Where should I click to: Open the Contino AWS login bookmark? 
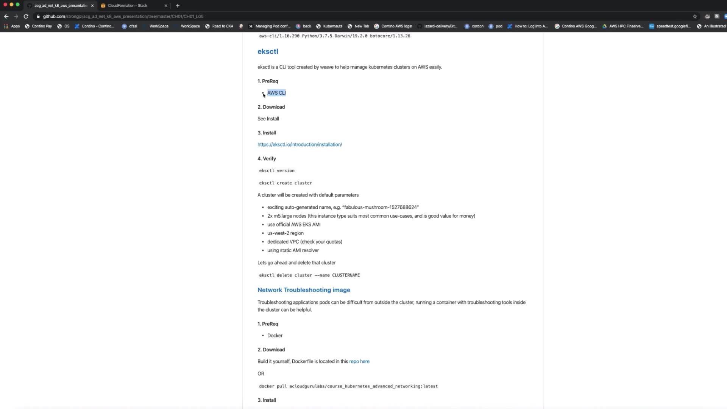396,26
